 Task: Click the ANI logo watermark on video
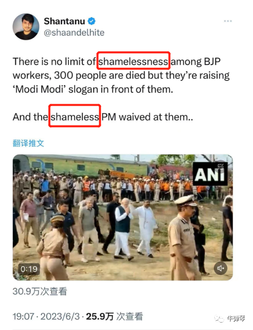(x=210, y=174)
